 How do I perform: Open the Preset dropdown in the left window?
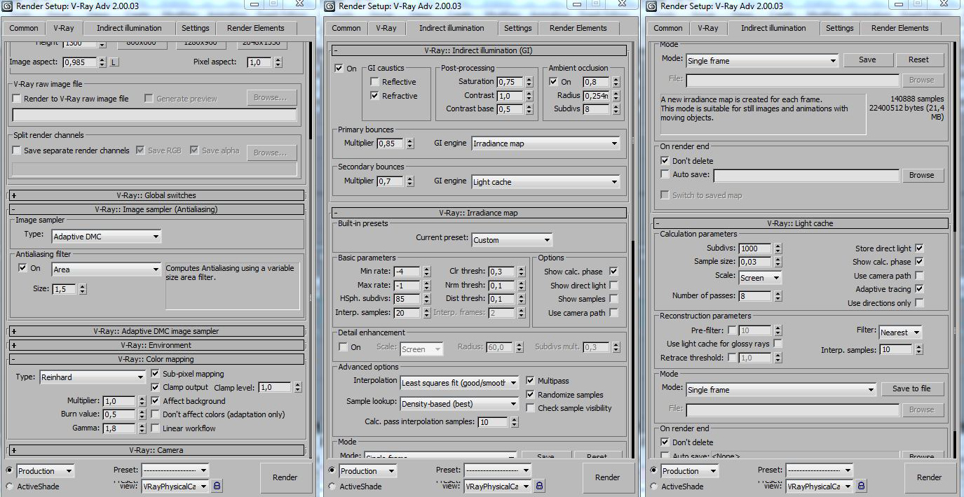click(x=175, y=470)
